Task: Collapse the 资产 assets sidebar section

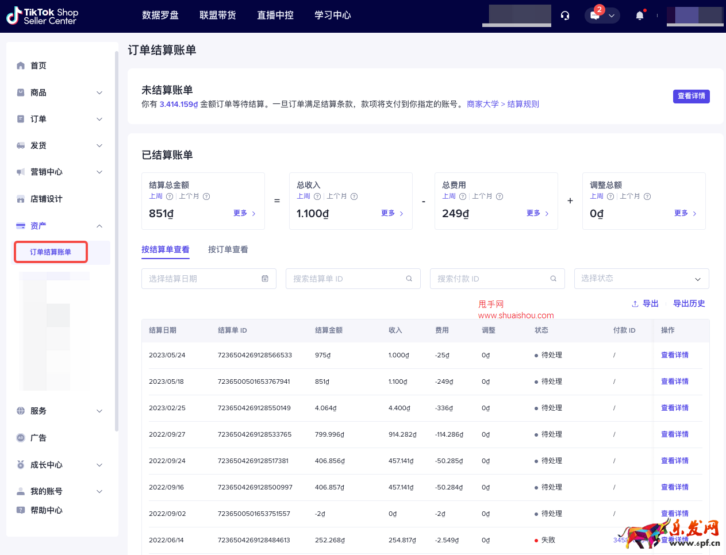Action: [98, 225]
